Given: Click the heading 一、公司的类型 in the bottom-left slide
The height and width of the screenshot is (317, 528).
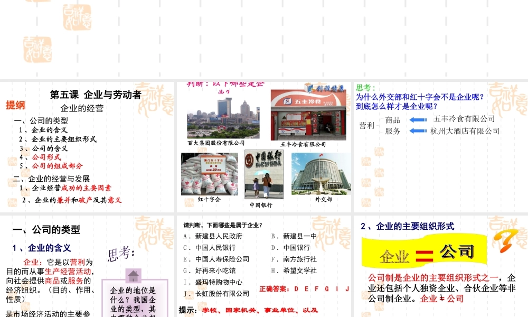Looking at the screenshot, I should (x=46, y=230).
